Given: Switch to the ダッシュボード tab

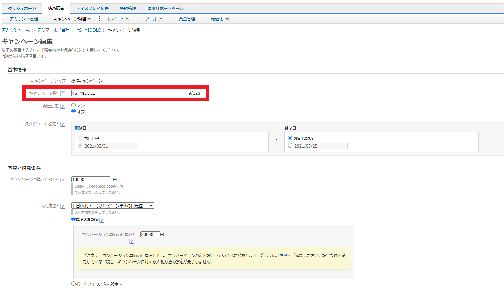Looking at the screenshot, I should 22,9.
